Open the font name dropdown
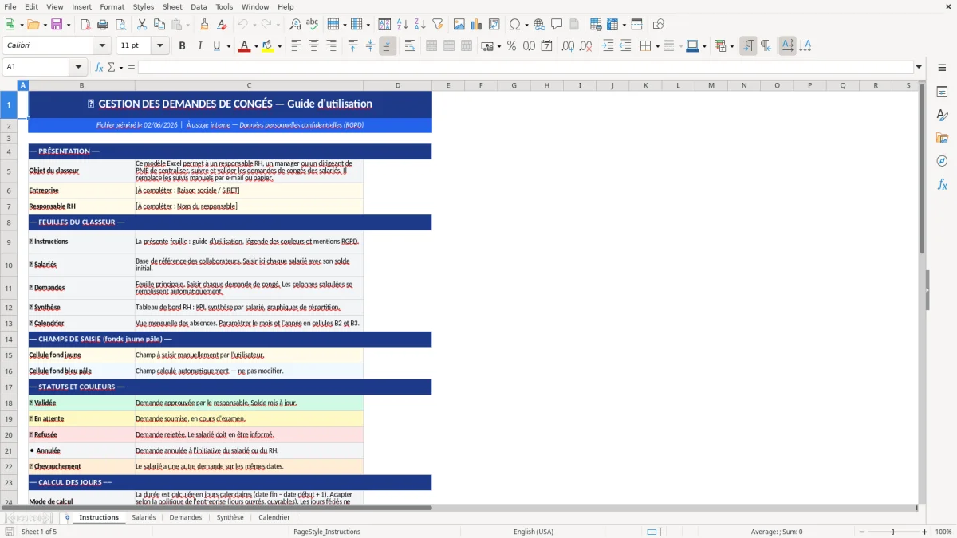Screen dimensions: 957x538 coord(102,46)
